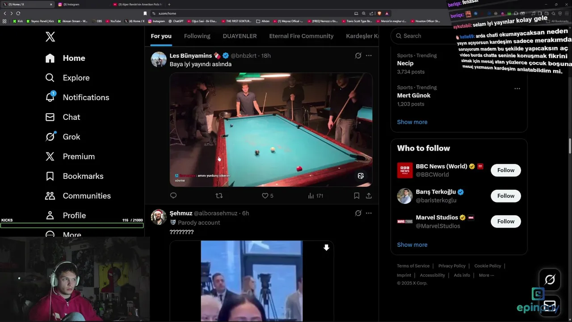
Task: Click browser back arrow
Action: (5, 13)
